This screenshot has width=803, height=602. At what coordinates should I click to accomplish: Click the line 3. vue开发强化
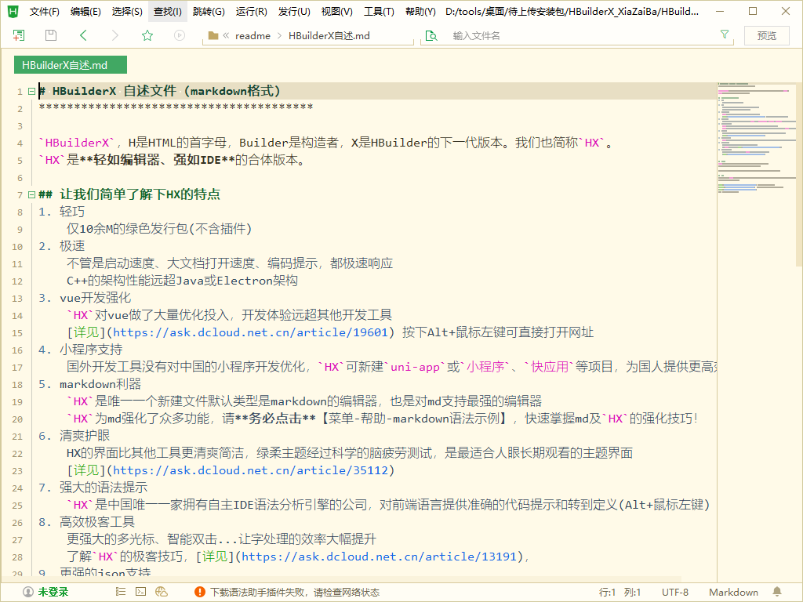click(x=85, y=298)
